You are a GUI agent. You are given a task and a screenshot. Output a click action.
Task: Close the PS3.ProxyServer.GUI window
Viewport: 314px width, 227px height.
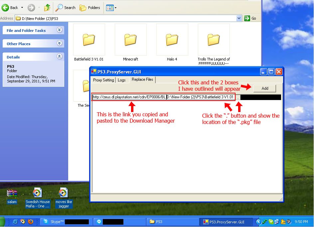click(279, 72)
